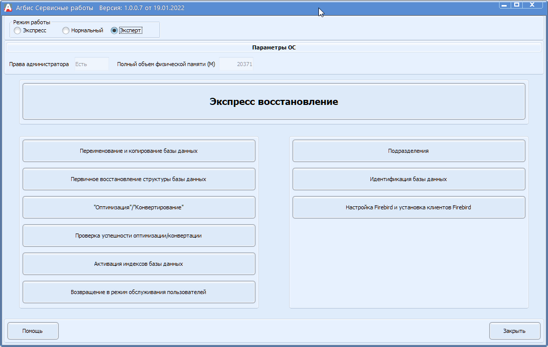Launch "Оптимизация"/"Конвертирование"
Image resolution: width=548 pixels, height=347 pixels.
click(139, 207)
